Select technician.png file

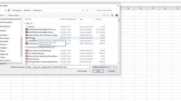[33, 59]
